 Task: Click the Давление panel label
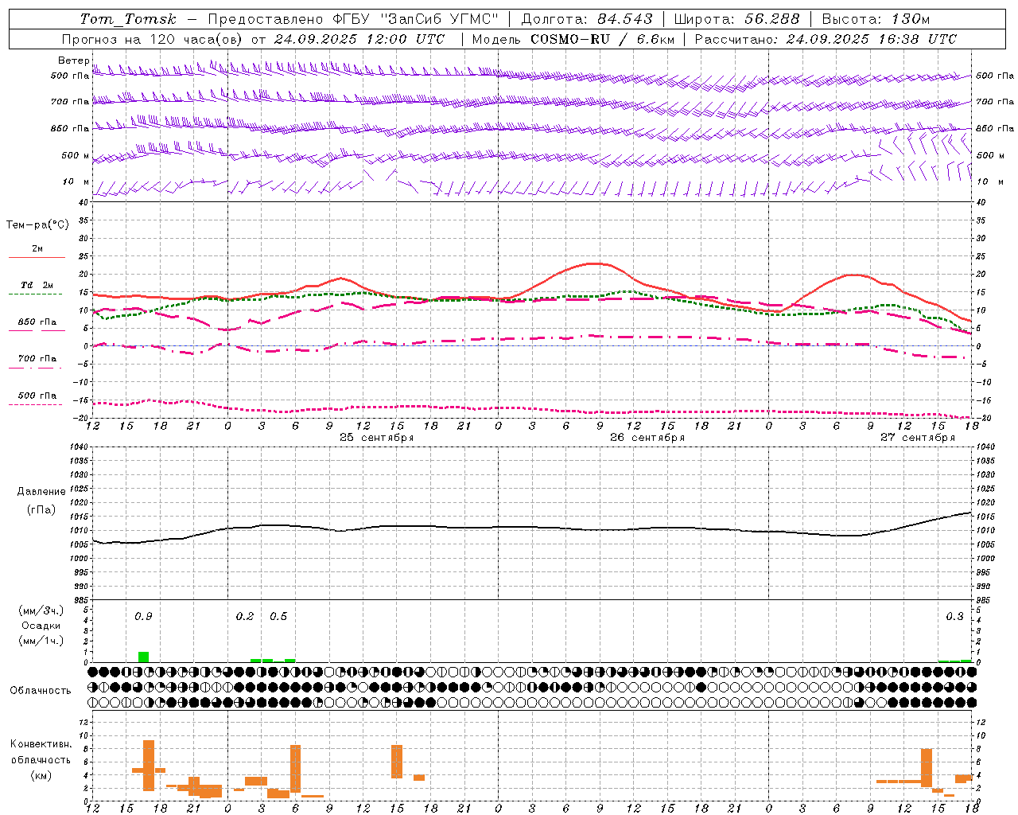coord(41,492)
